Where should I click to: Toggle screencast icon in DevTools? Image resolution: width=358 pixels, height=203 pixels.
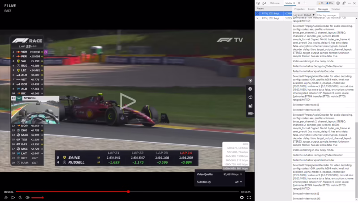click(258, 3)
